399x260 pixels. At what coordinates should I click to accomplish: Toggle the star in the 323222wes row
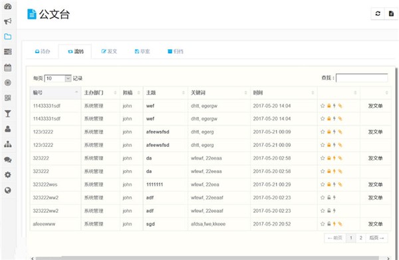pos(323,184)
